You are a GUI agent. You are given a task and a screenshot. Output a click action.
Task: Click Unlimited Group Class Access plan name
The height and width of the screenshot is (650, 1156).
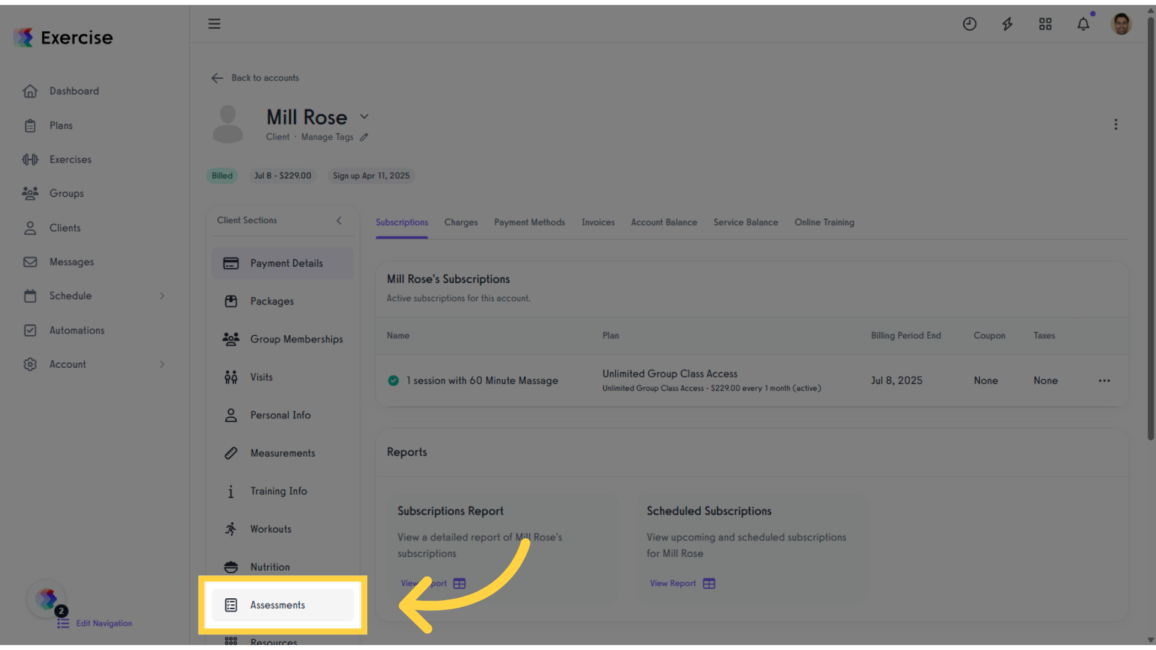tap(670, 374)
